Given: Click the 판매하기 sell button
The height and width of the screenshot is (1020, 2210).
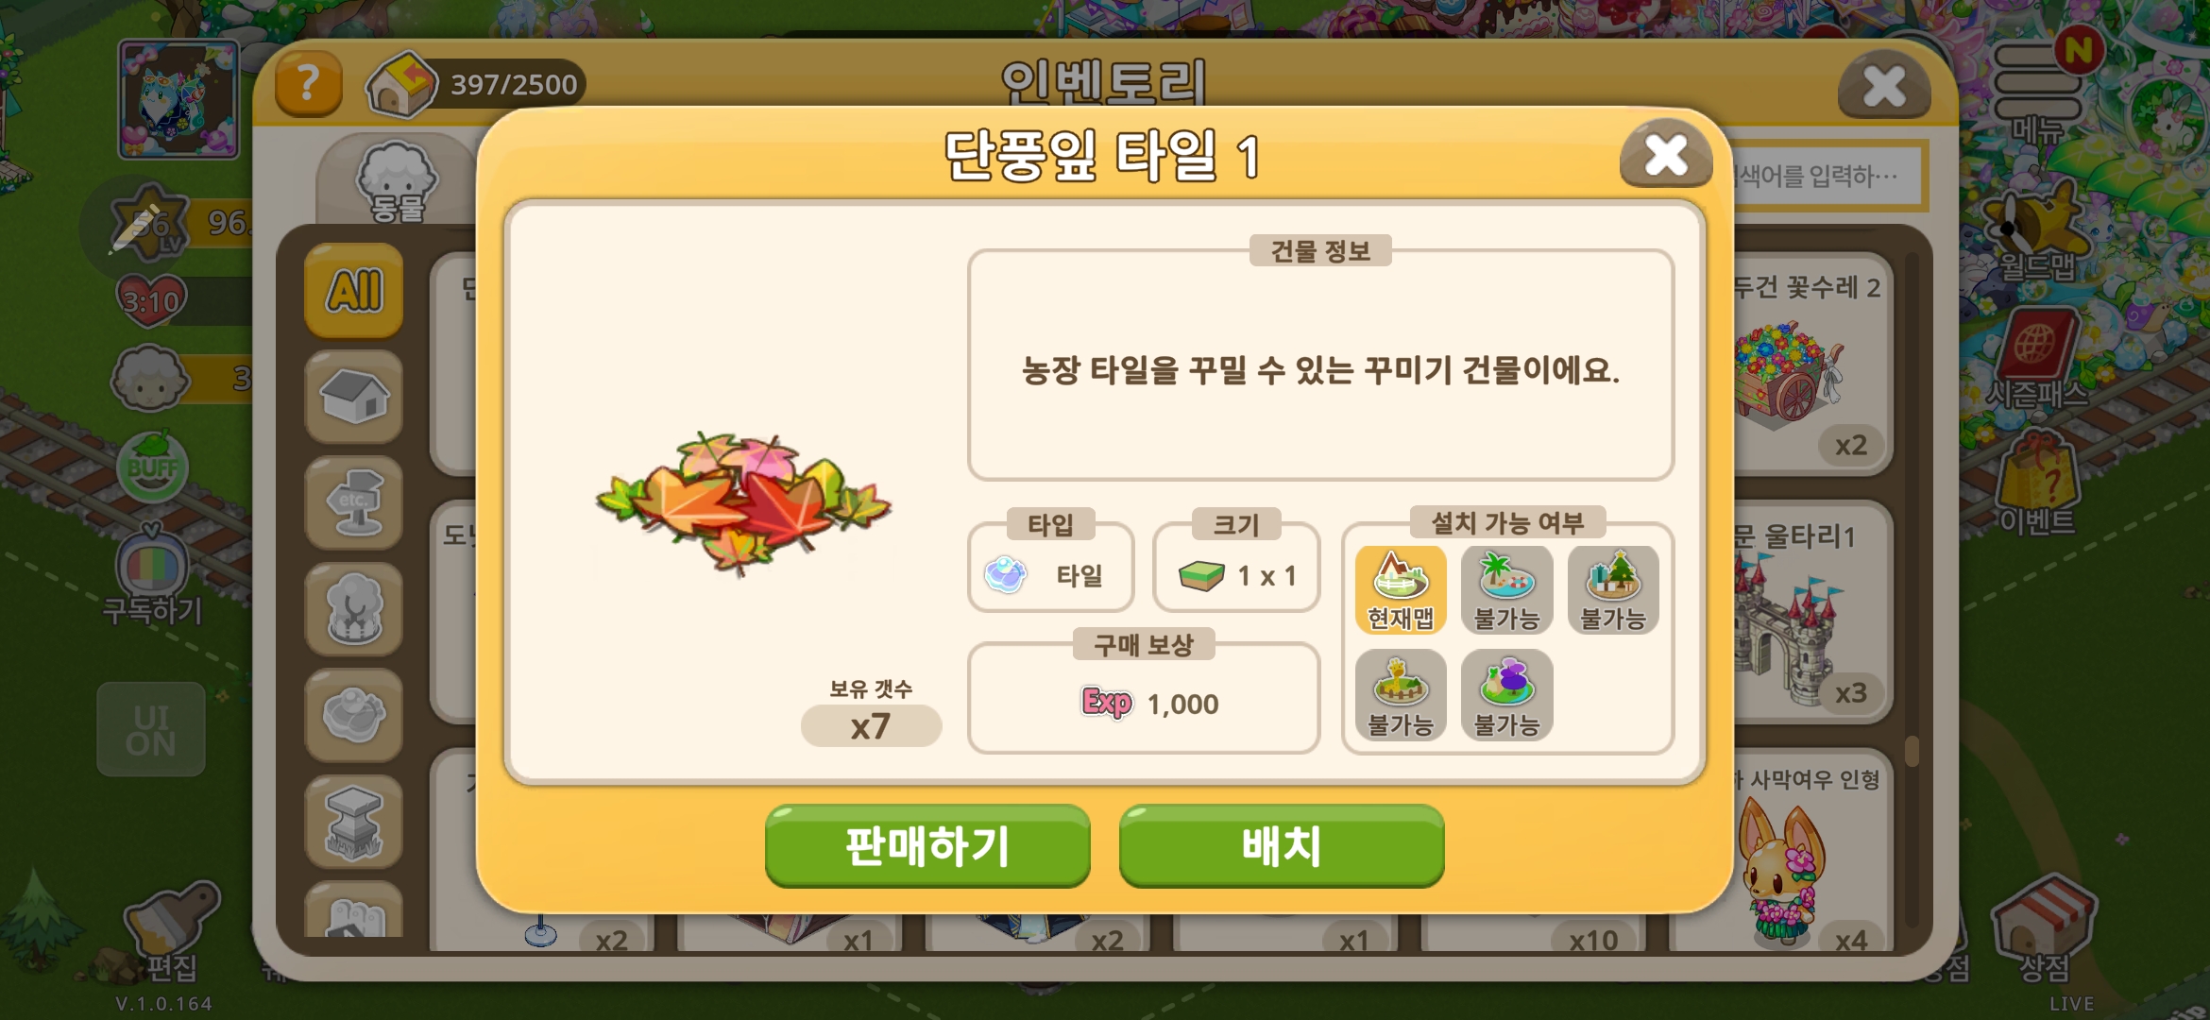Looking at the screenshot, I should pyautogui.click(x=927, y=846).
